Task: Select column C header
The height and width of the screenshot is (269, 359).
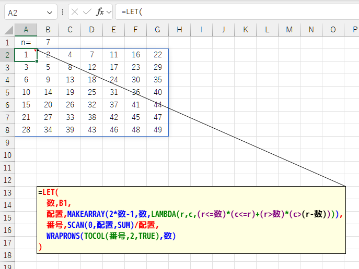Action: pos(70,30)
